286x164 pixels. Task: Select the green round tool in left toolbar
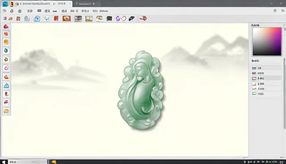tap(6, 50)
